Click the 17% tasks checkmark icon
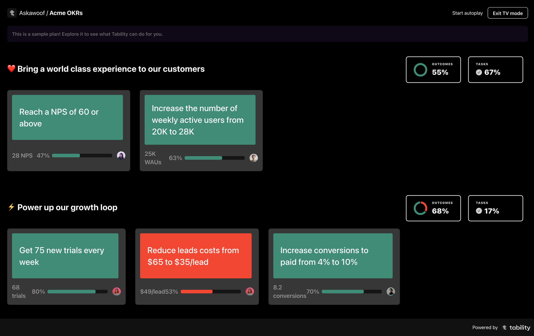The image size is (534, 336). click(x=479, y=211)
